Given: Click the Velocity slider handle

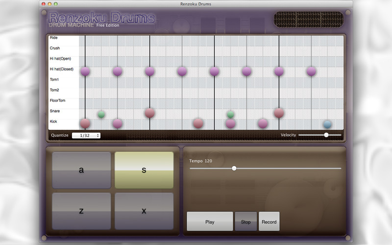Looking at the screenshot, I should click(x=326, y=135).
